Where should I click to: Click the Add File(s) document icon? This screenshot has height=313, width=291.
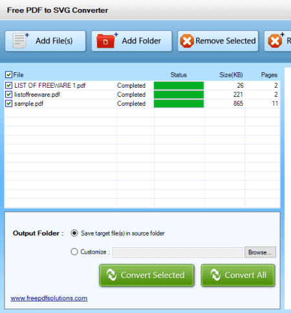[21, 41]
